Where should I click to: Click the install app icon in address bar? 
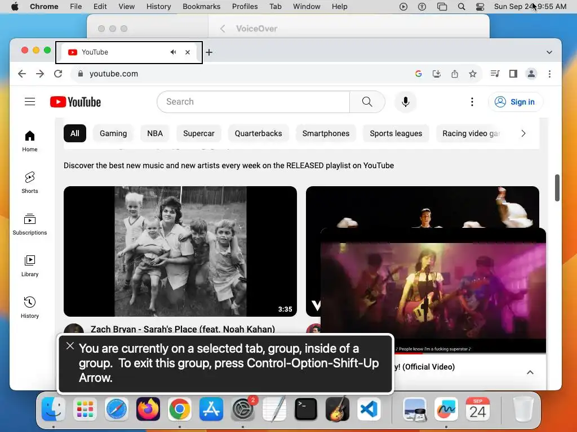coord(437,74)
